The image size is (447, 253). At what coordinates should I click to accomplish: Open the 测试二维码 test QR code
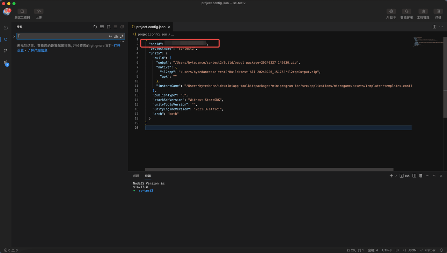[x=22, y=12]
